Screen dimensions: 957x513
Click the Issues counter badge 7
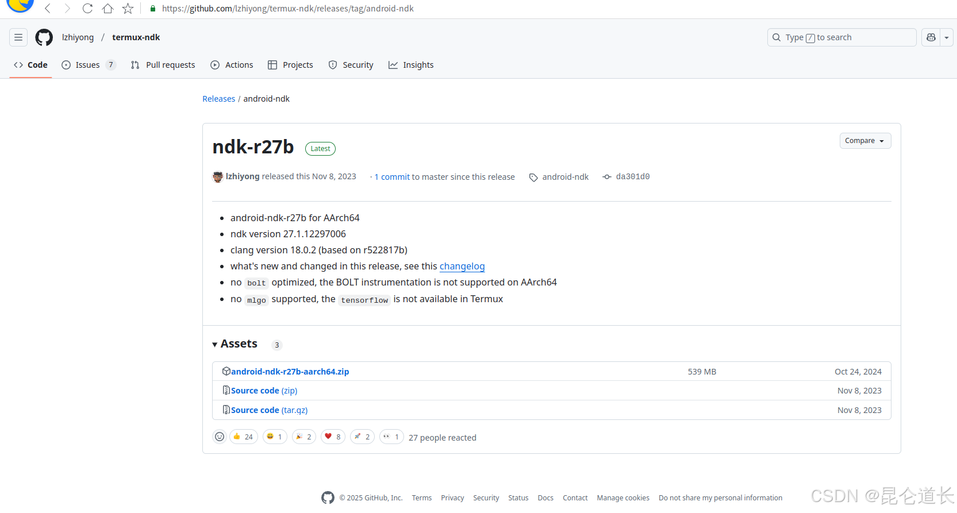[x=111, y=65]
